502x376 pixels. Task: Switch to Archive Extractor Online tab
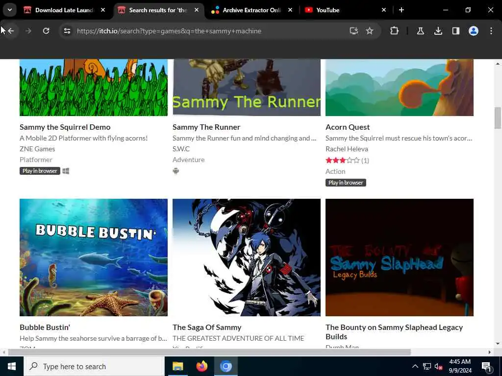click(x=251, y=10)
